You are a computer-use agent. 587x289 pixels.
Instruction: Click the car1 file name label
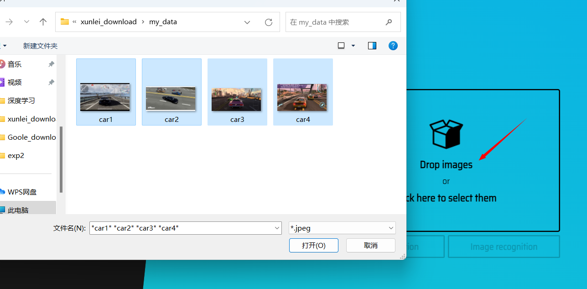point(106,120)
